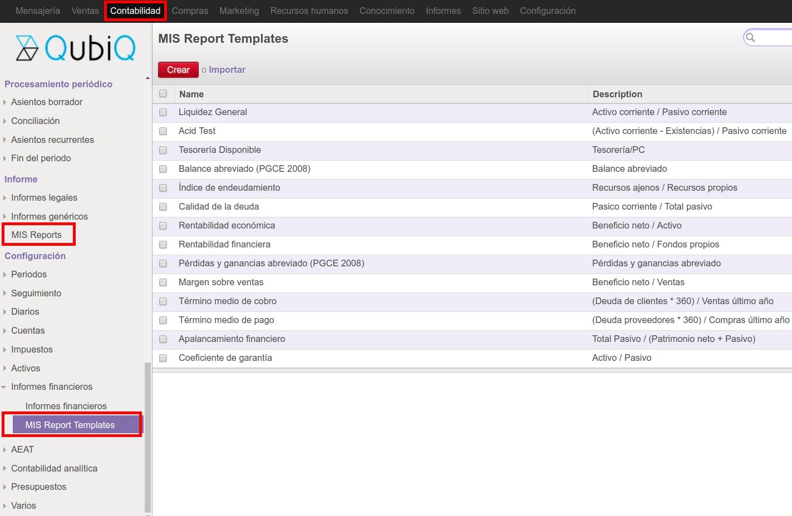Tick the Liquidez General row checkbox
This screenshot has height=516, width=792.
click(163, 112)
